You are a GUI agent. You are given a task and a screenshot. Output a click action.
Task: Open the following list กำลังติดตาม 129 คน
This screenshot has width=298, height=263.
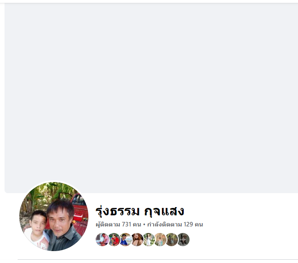click(x=175, y=224)
